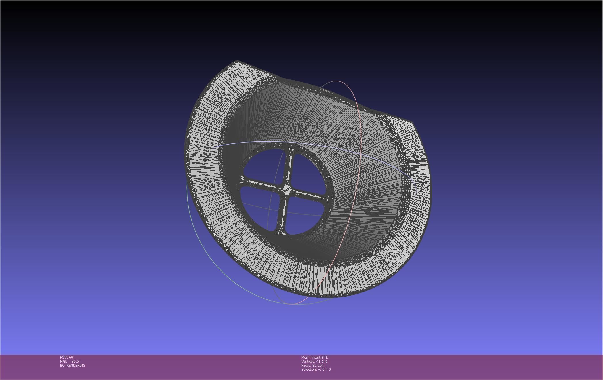Click the FPS 85.5 readout
This screenshot has height=380, width=603.
[69, 361]
